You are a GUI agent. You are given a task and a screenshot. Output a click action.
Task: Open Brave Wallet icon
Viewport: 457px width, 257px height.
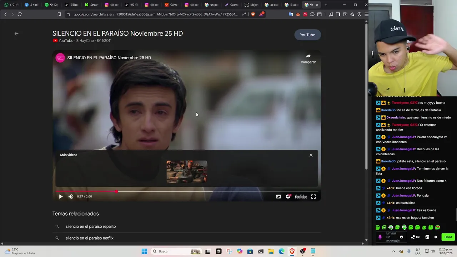click(x=345, y=14)
